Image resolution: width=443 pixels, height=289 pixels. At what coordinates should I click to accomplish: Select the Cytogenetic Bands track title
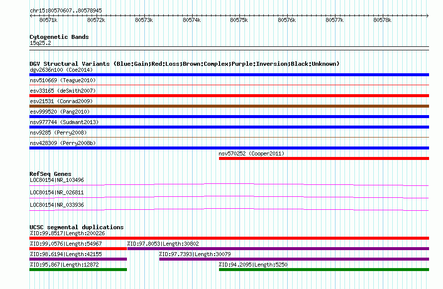[x=59, y=37]
